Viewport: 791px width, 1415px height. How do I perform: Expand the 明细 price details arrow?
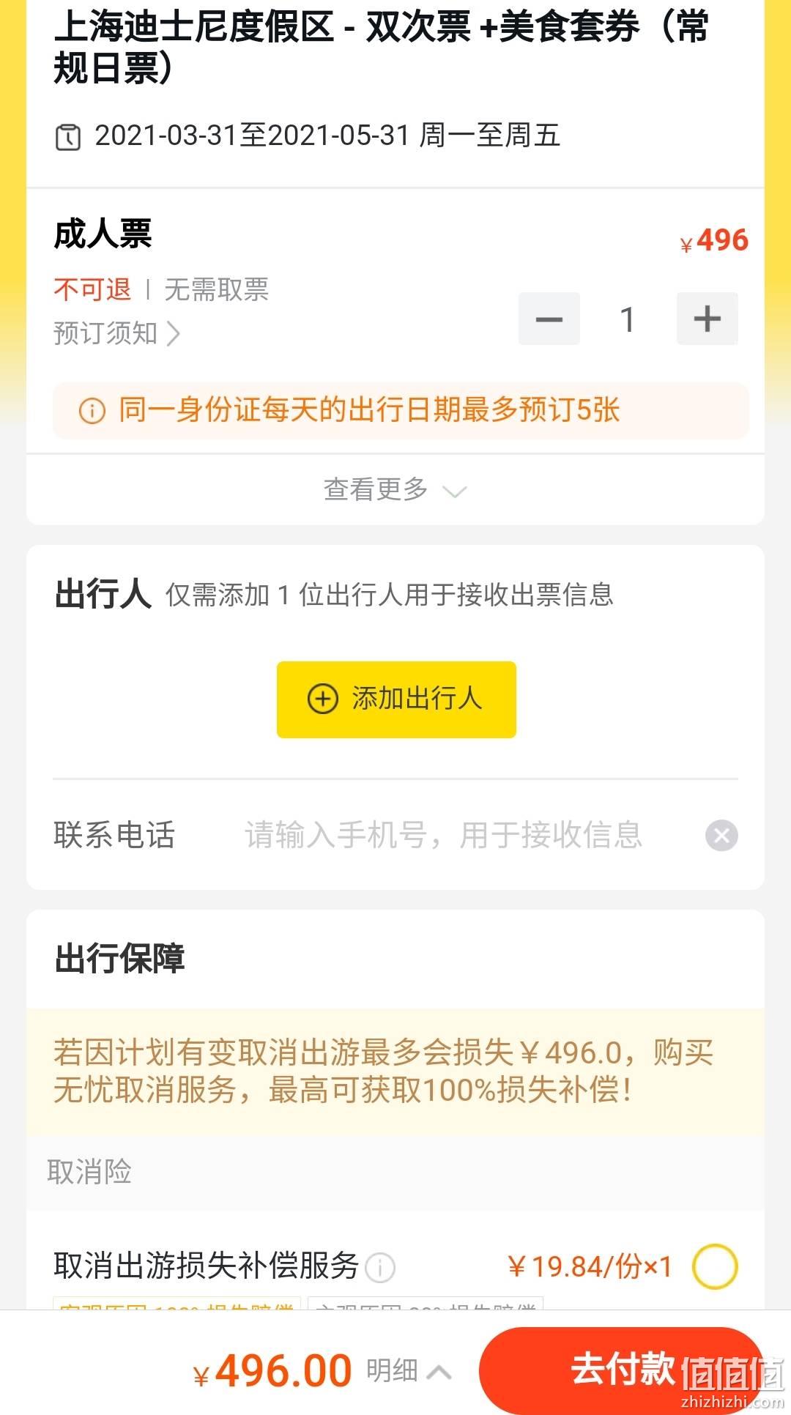[439, 1371]
